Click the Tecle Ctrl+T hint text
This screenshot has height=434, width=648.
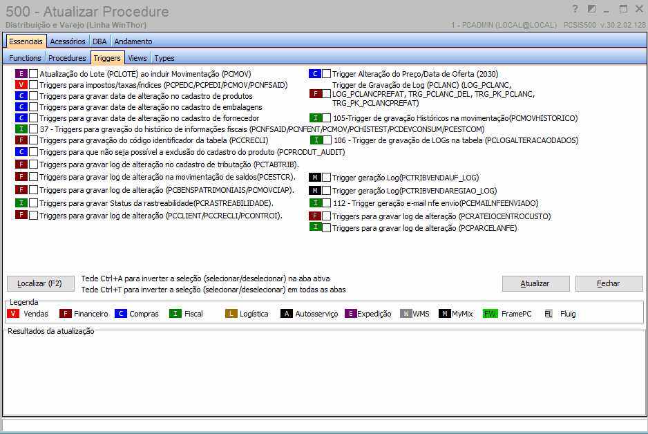click(213, 290)
